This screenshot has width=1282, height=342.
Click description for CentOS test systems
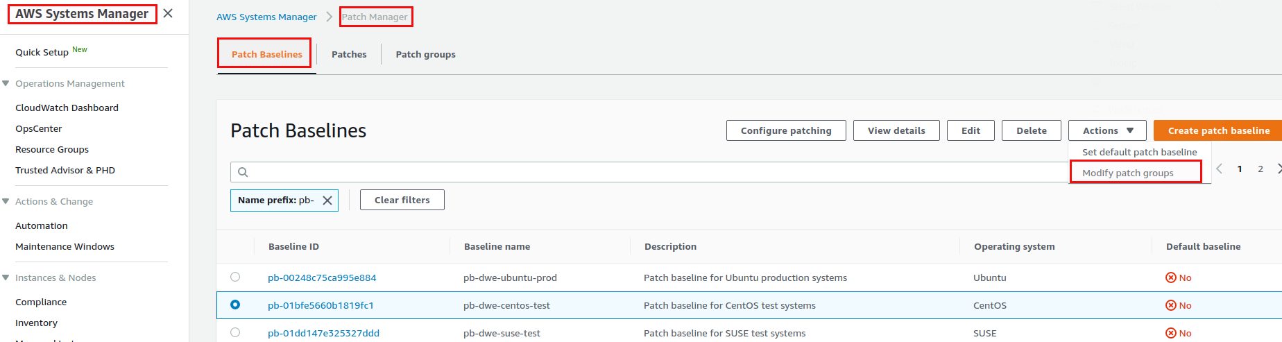(730, 305)
